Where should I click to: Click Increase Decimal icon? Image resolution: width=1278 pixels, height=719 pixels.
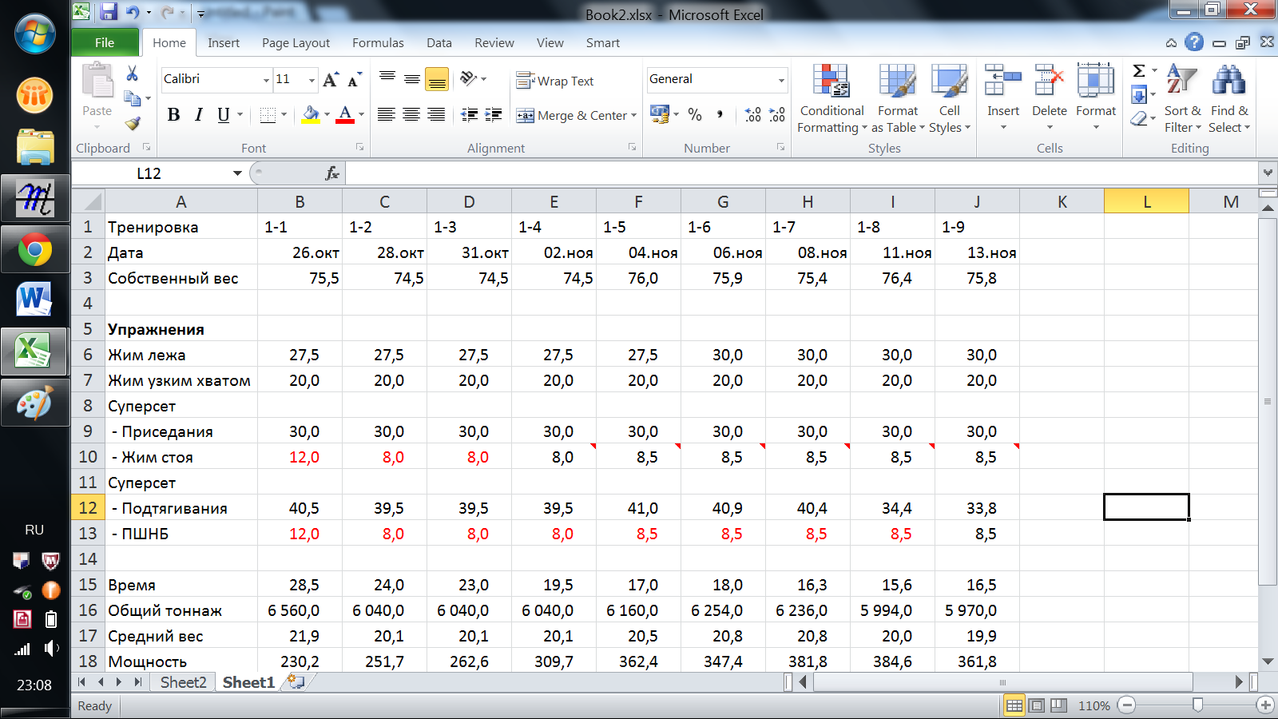[x=752, y=115]
